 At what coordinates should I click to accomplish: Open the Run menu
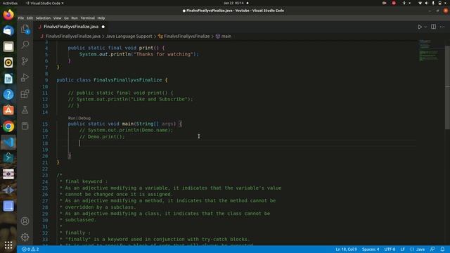click(x=75, y=18)
